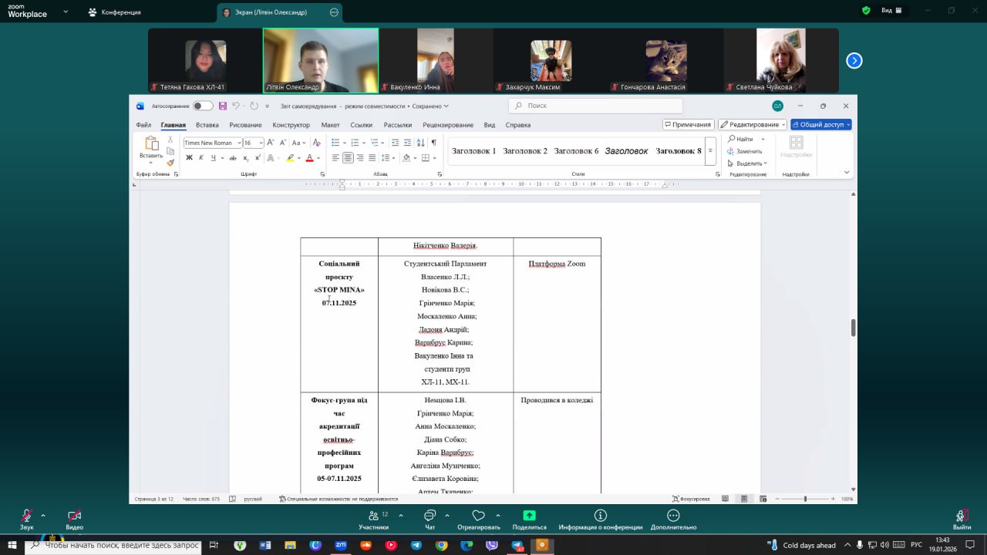The height and width of the screenshot is (555, 987).
Task: Click the Отреагировать reactions heart icon
Action: point(478,516)
